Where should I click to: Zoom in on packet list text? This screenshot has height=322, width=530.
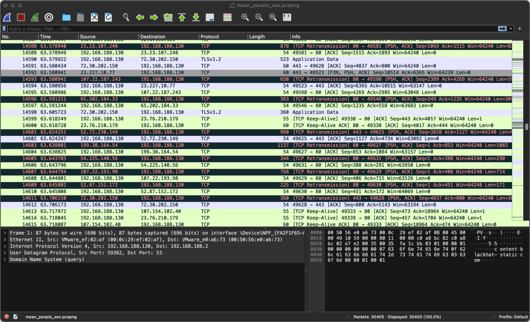click(245, 17)
